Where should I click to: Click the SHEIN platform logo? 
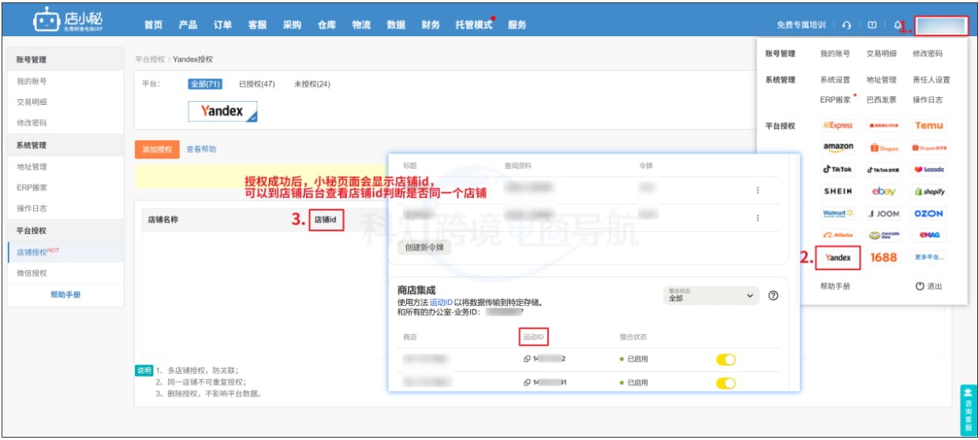click(838, 191)
